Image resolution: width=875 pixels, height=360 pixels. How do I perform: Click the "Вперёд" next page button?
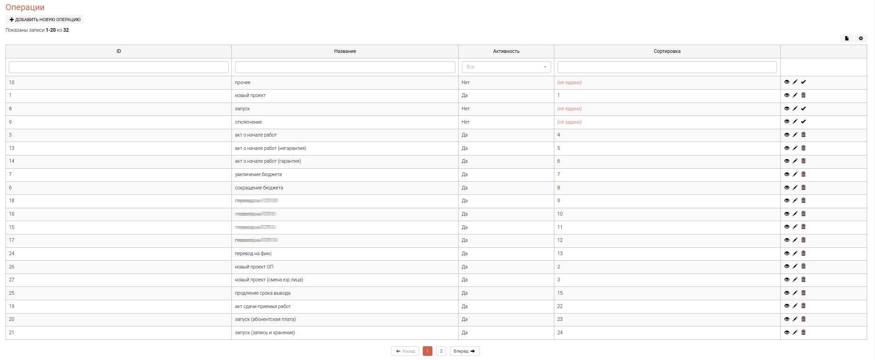(x=464, y=351)
